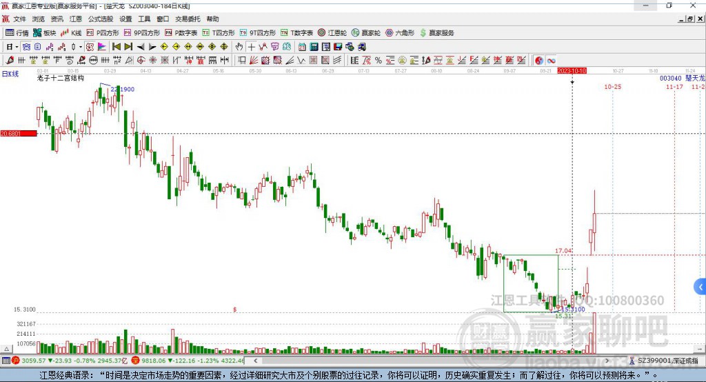Open the 交易委托 menu
The height and width of the screenshot is (382, 706).
[x=188, y=19]
